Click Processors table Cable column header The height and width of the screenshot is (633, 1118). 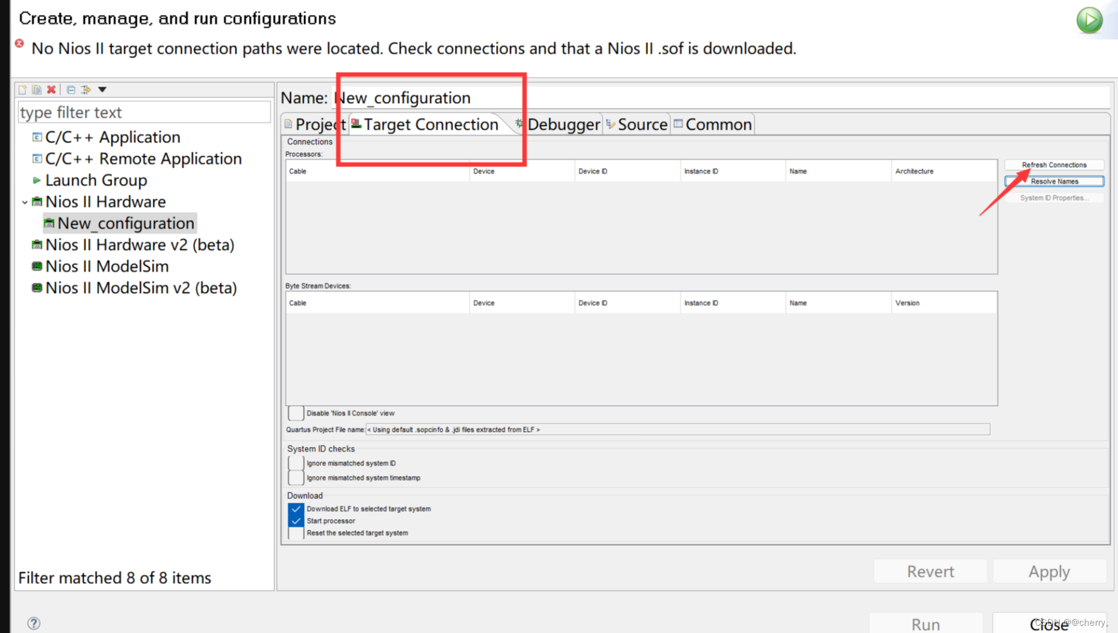pyautogui.click(x=377, y=171)
